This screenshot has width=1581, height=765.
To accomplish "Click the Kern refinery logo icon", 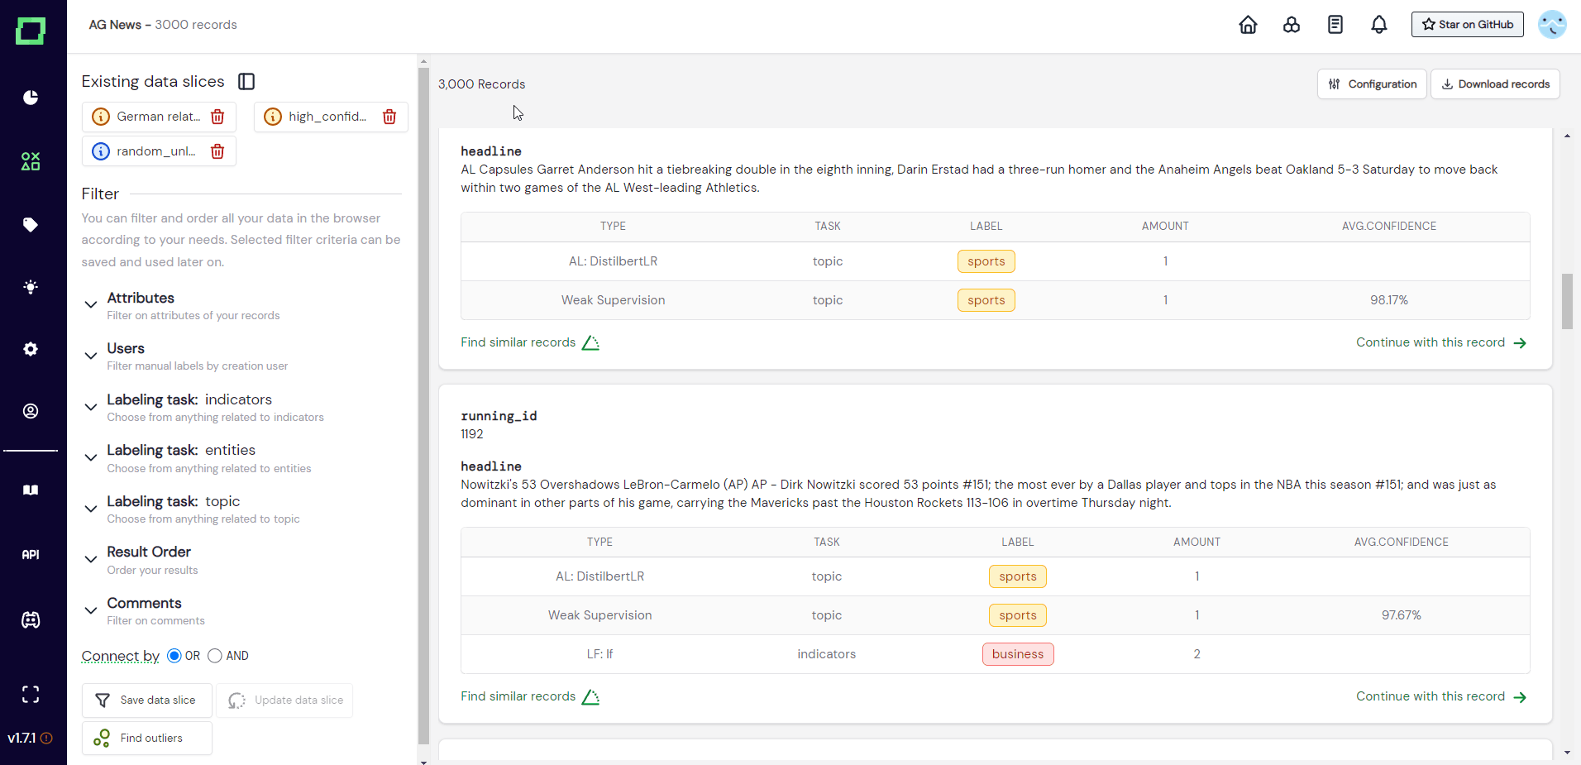I will (31, 31).
